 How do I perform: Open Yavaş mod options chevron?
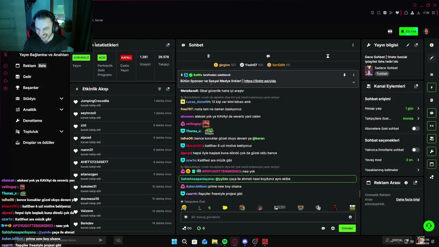[418, 160]
